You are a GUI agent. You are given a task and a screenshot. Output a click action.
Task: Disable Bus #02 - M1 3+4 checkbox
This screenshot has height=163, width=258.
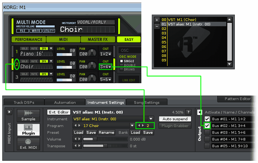(207, 126)
